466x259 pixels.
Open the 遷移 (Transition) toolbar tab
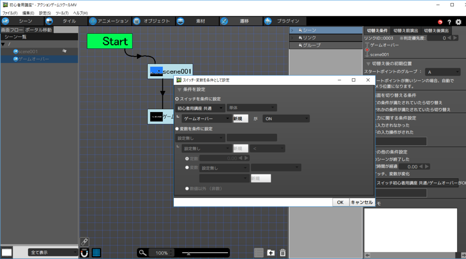(x=240, y=21)
